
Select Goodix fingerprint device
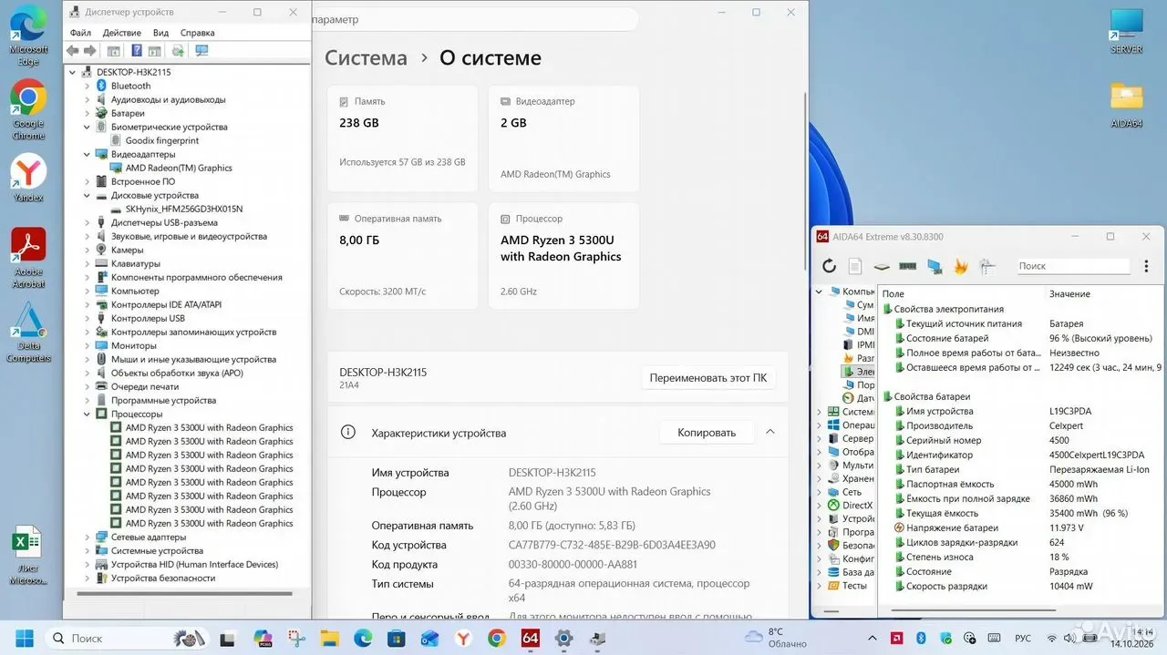tap(161, 140)
